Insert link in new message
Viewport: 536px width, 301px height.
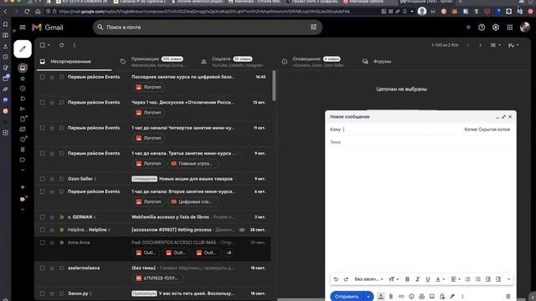tap(401, 296)
